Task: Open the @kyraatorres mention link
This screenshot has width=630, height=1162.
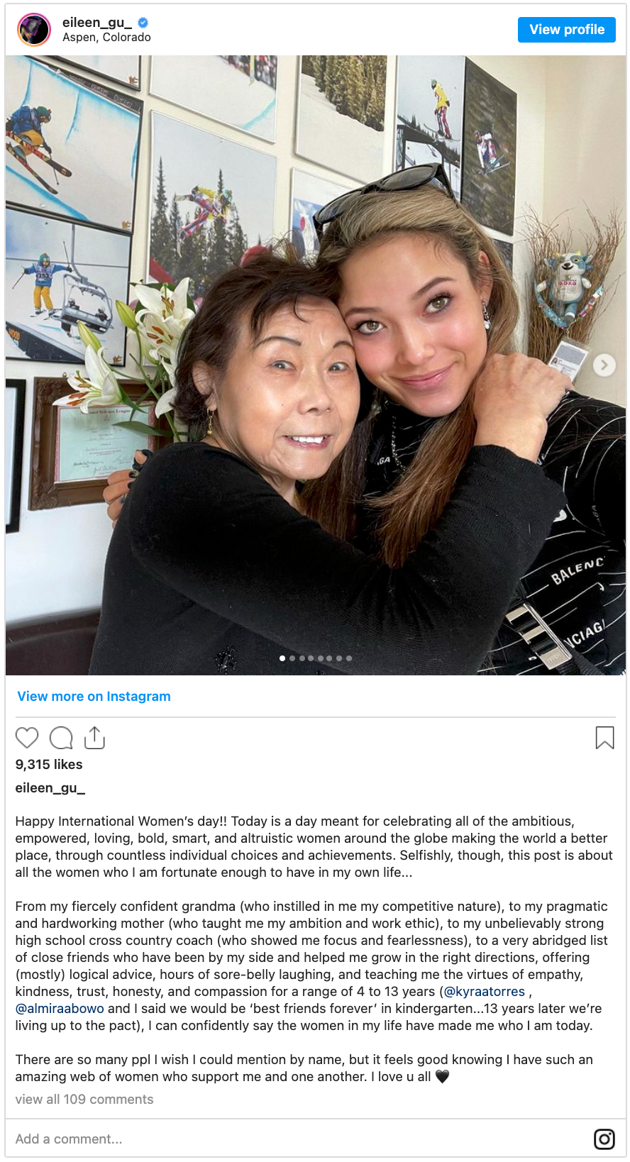Action: (485, 991)
